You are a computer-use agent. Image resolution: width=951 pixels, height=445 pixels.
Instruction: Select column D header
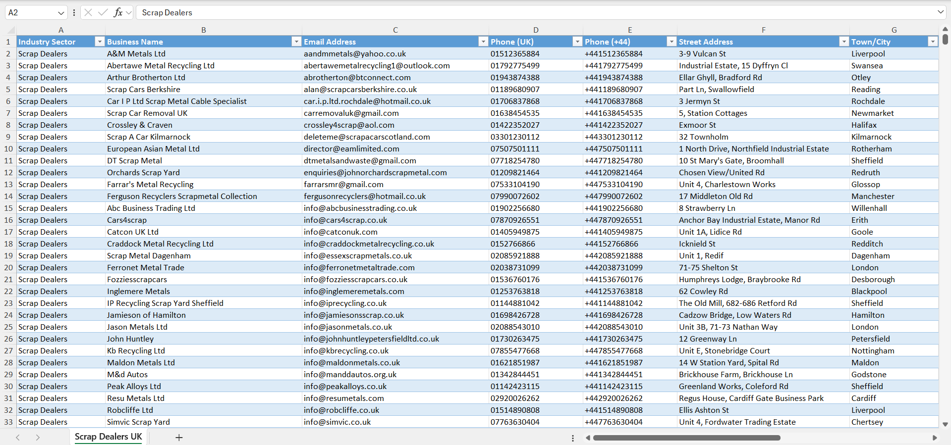[536, 30]
